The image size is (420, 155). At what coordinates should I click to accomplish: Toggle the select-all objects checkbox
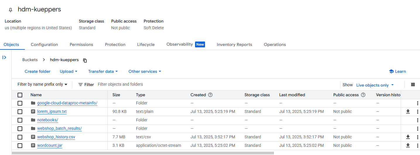(x=20, y=95)
